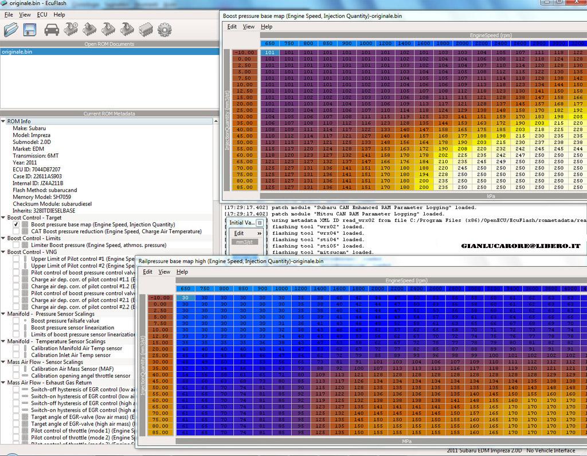Click the chip icon with upward arrow

[x=89, y=29]
